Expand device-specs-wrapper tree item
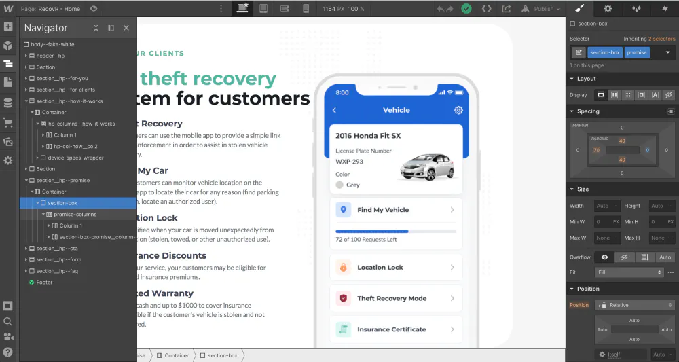The height and width of the screenshot is (362, 679). [x=37, y=158]
